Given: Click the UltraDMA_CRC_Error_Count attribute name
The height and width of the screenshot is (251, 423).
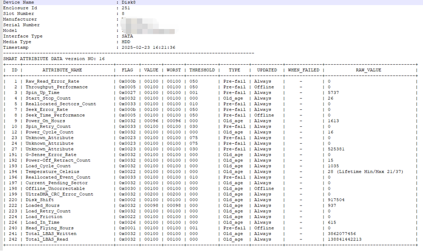Looking at the screenshot, I should click(59, 194).
